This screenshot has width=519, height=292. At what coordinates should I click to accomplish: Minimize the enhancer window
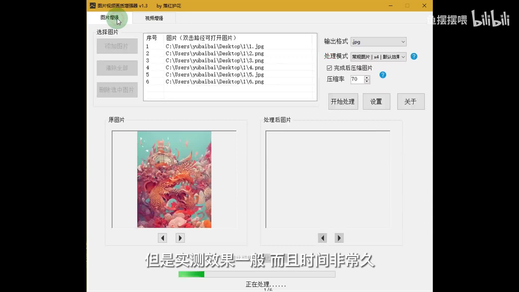391,6
